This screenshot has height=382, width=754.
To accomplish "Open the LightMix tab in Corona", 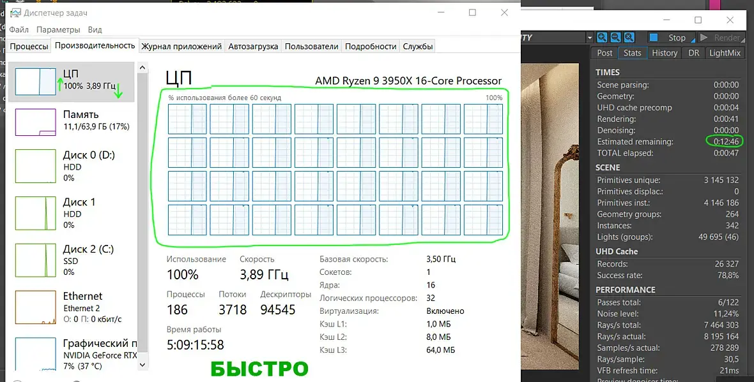I will (725, 53).
